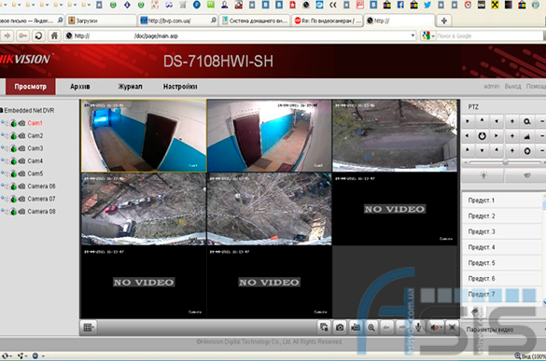Toggle Cam5 live view icon
This screenshot has width=546, height=361.
[x=14, y=174]
